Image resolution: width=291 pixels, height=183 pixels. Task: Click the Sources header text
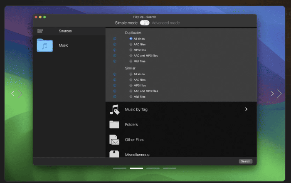pos(65,31)
